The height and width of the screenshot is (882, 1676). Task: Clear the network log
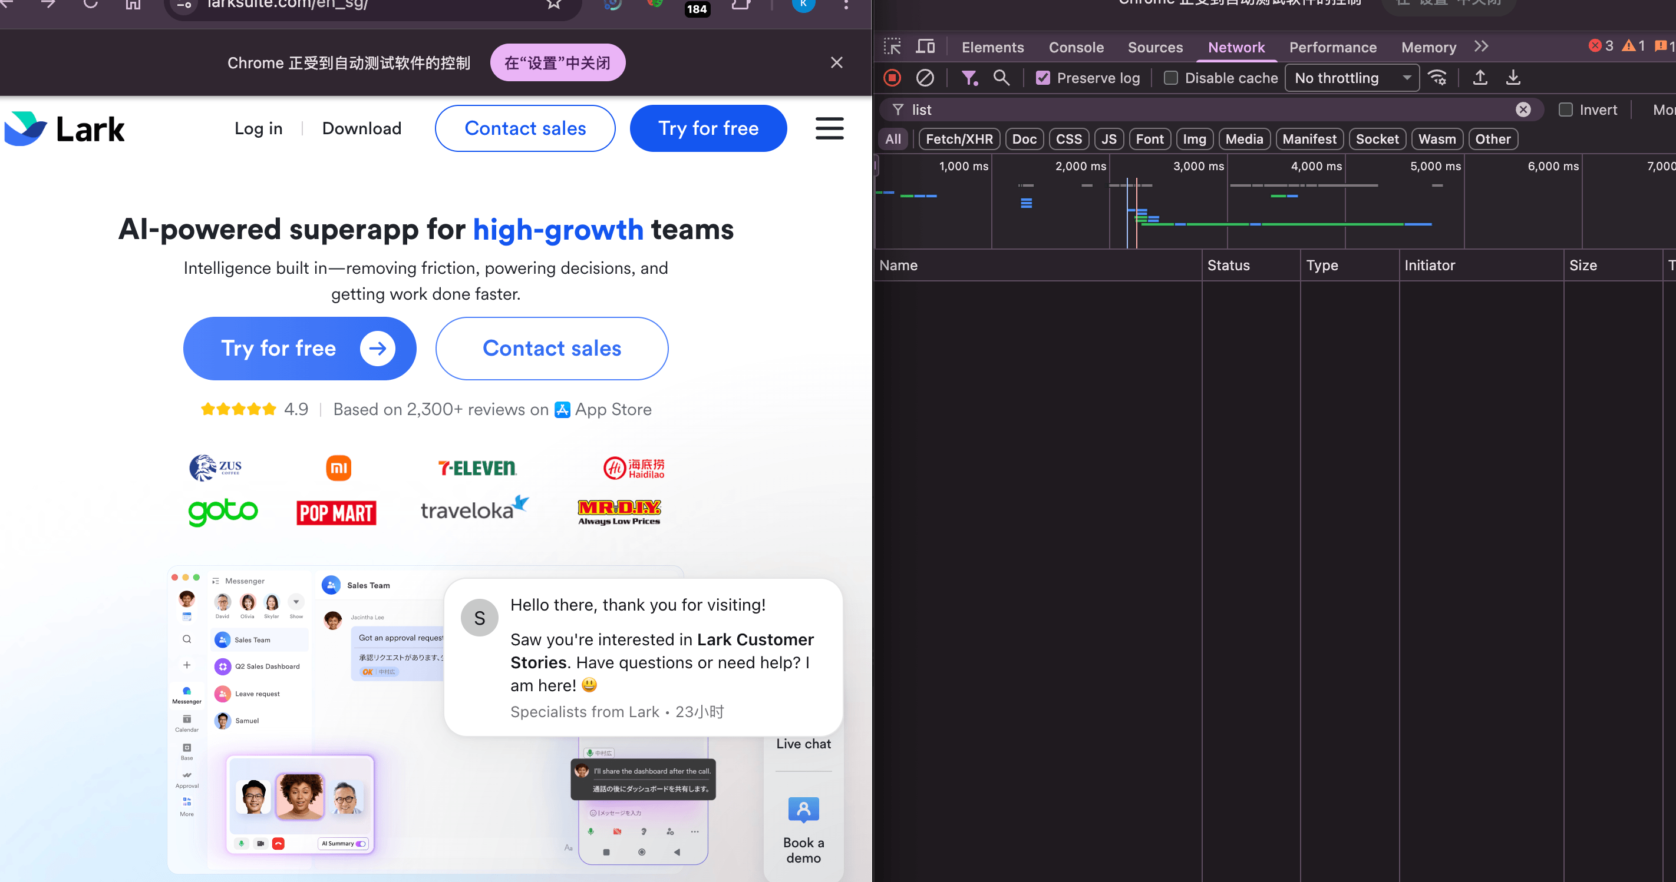click(925, 78)
